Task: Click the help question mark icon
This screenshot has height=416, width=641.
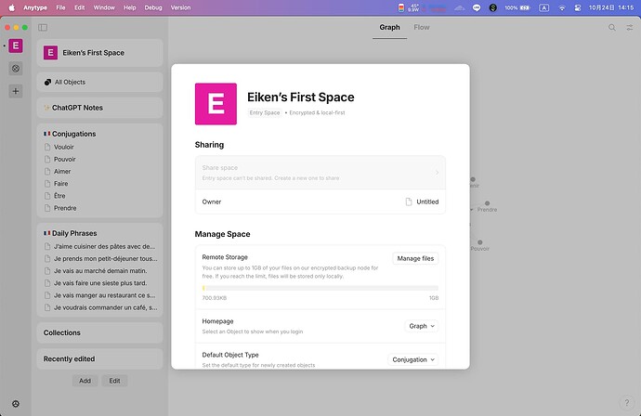Action: click(627, 402)
